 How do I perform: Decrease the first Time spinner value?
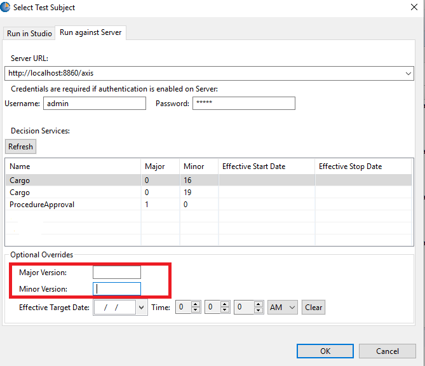click(x=196, y=310)
